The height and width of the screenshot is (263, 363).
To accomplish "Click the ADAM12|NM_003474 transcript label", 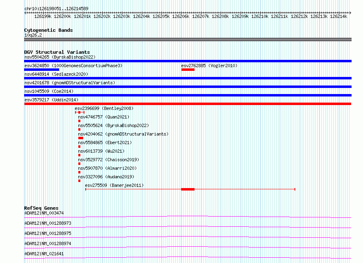I will click(44, 213).
